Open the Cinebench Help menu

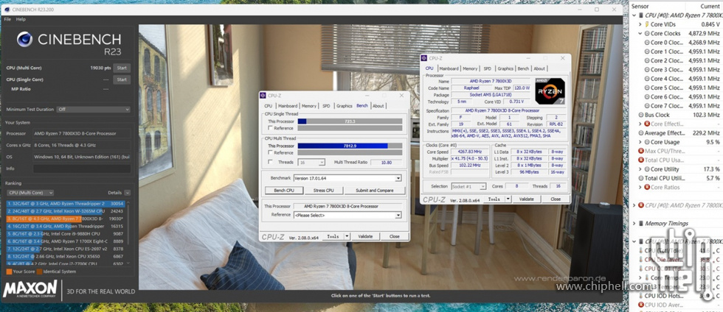click(21, 19)
